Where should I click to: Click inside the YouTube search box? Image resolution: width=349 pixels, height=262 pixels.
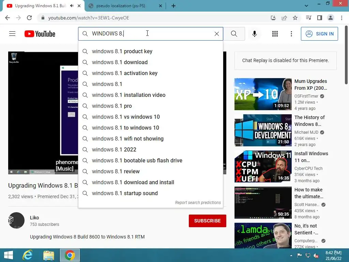pyautogui.click(x=150, y=34)
